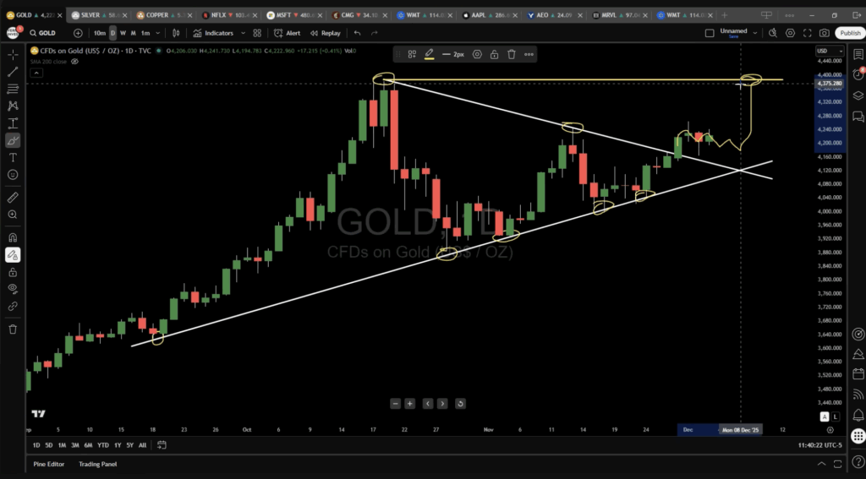The width and height of the screenshot is (866, 479).
Task: Open the USD currency dropdown
Action: coord(823,52)
